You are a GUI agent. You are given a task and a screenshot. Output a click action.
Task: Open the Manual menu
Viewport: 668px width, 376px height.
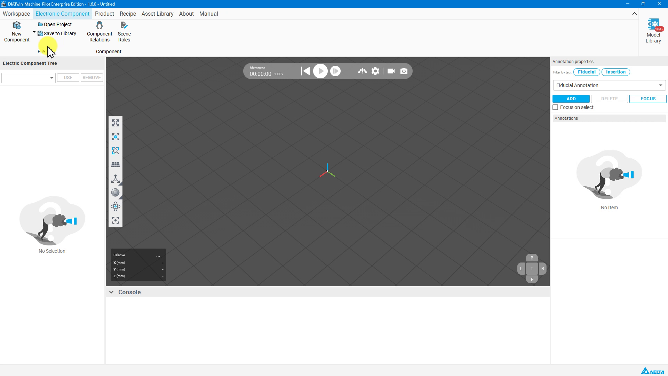(x=208, y=14)
